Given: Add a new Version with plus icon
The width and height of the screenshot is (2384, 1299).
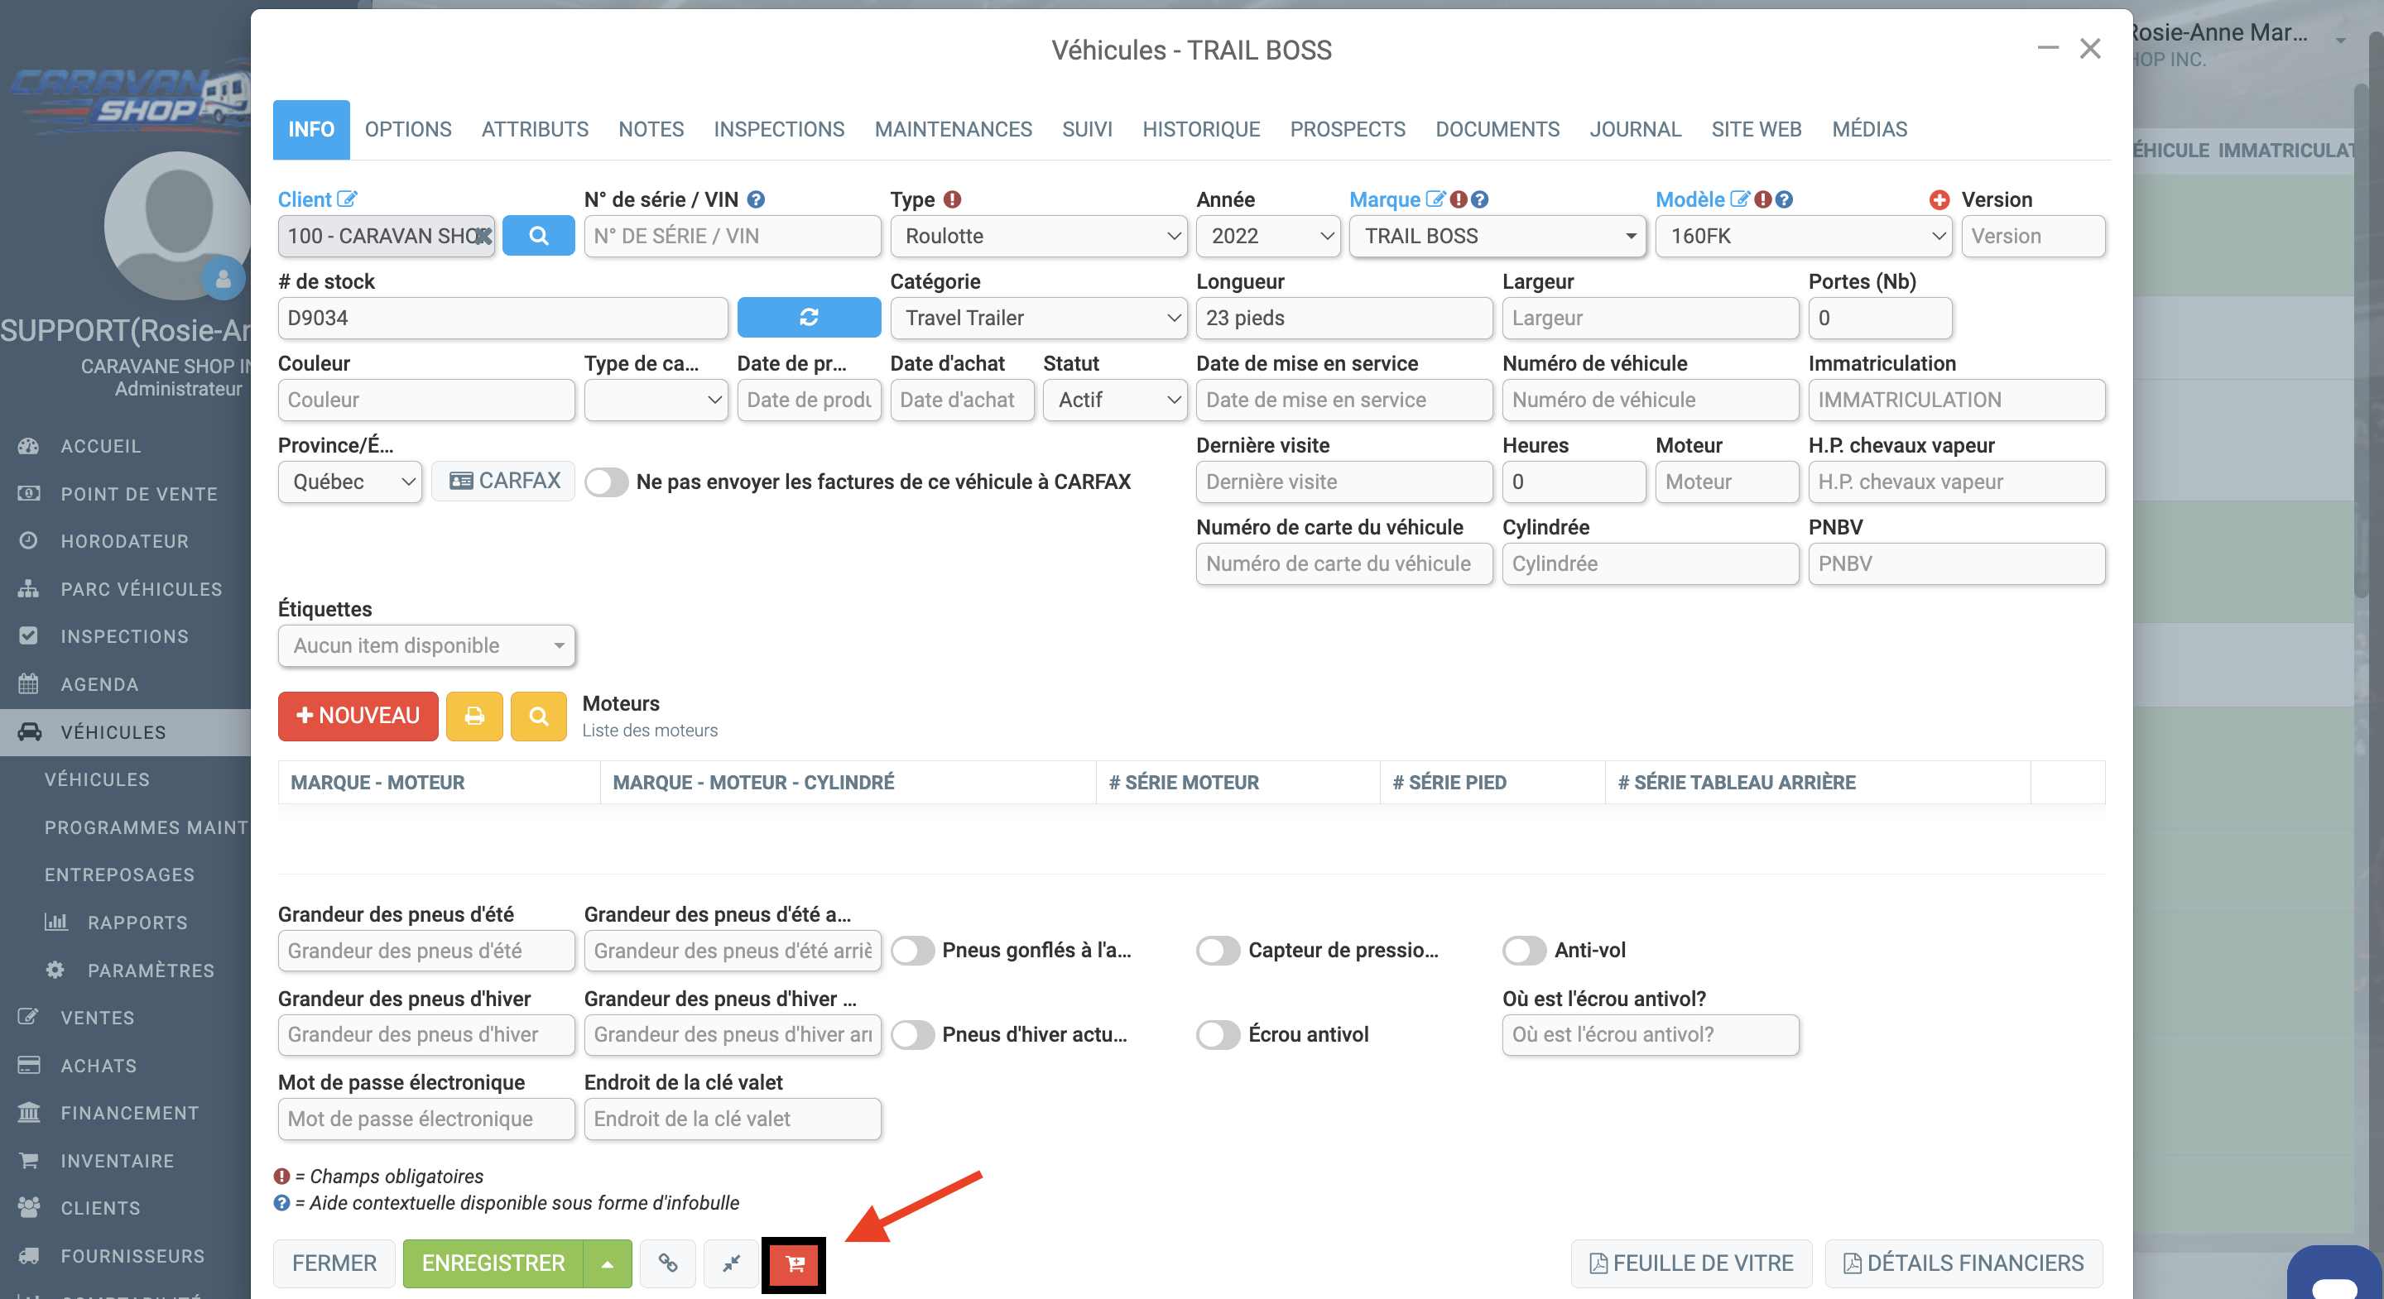Looking at the screenshot, I should point(1939,199).
